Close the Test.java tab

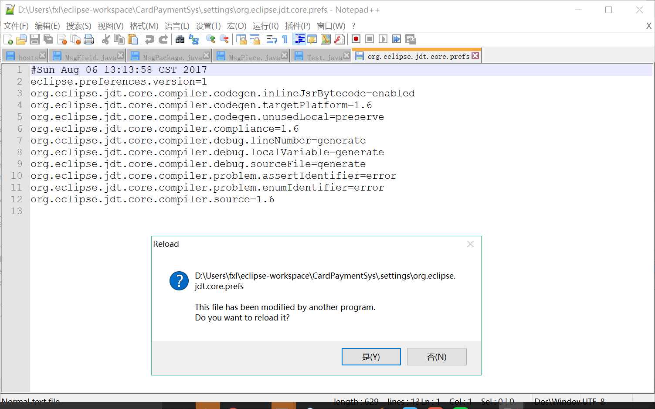[346, 55]
